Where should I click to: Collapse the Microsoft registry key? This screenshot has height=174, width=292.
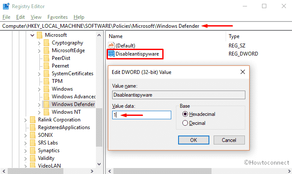tap(33, 35)
